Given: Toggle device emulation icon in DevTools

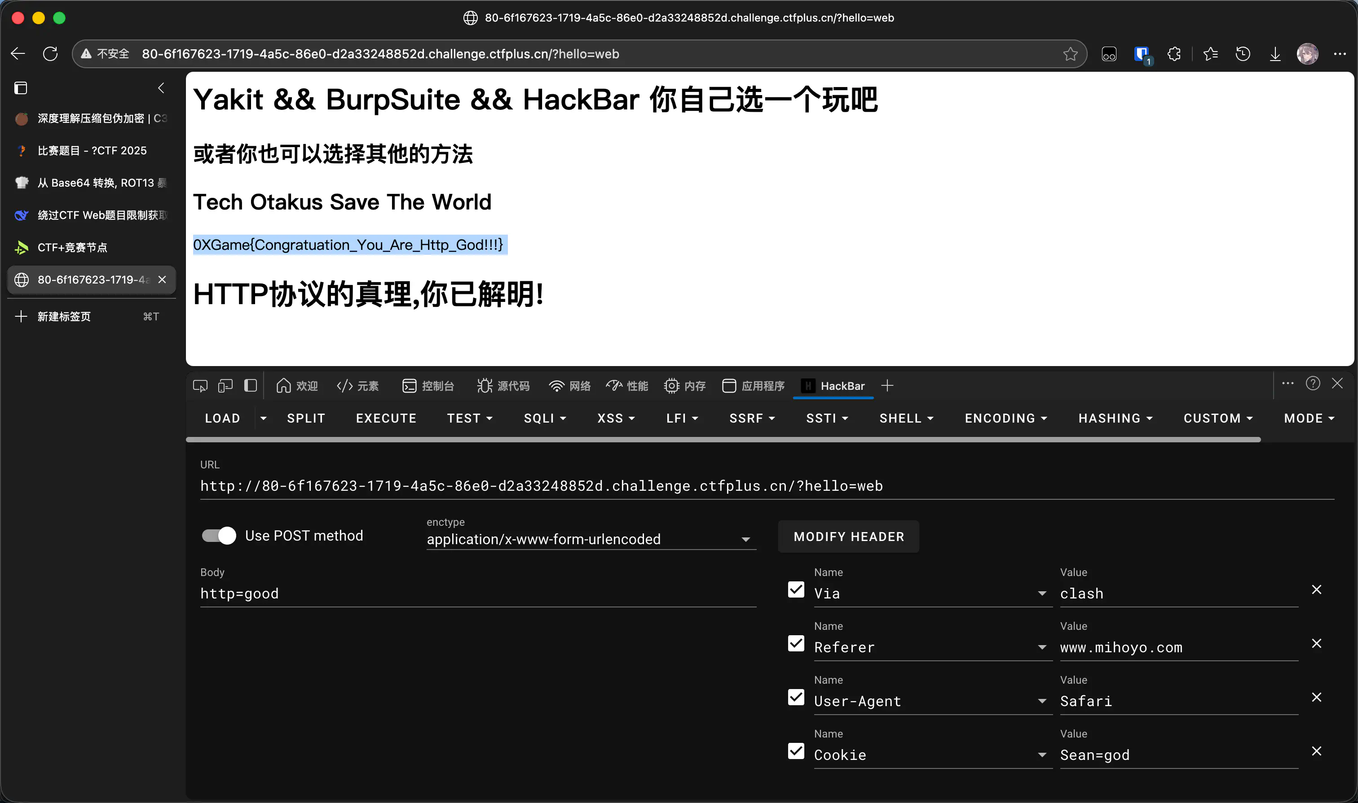Looking at the screenshot, I should (225, 386).
